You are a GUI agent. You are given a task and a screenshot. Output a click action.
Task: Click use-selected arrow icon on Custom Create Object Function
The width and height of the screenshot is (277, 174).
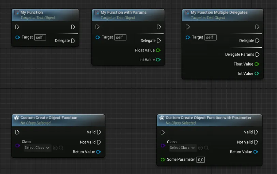pos(55,148)
